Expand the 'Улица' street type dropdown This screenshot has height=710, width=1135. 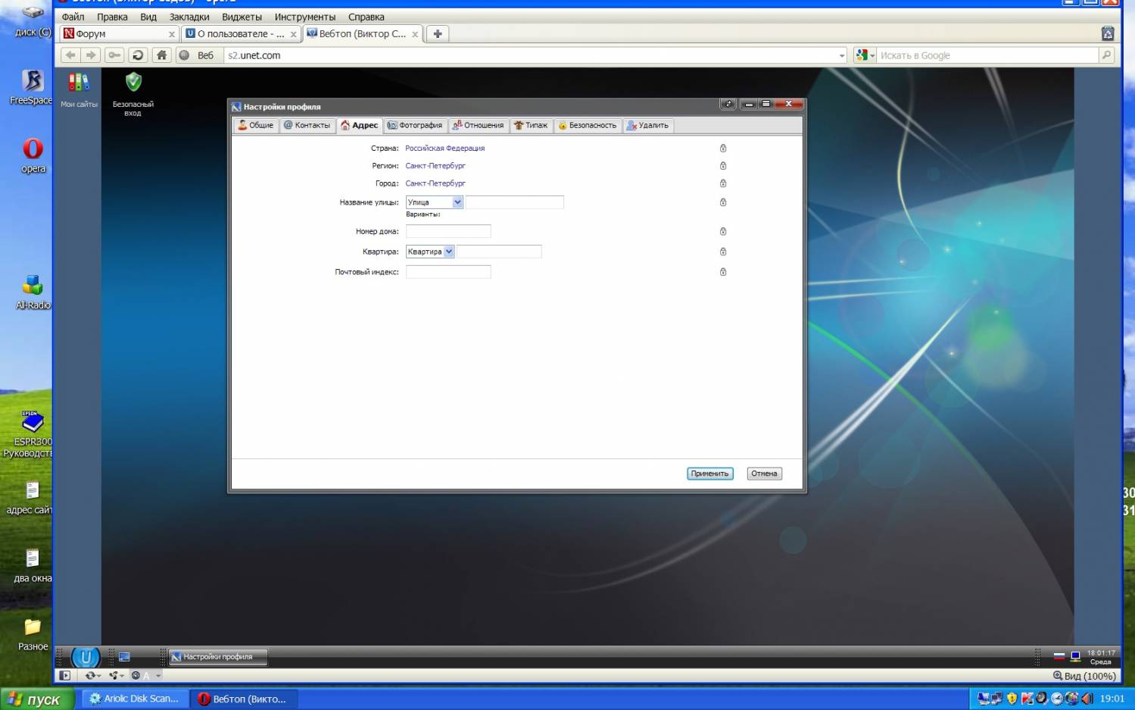457,202
